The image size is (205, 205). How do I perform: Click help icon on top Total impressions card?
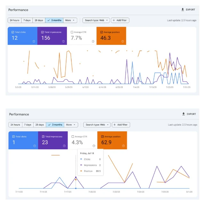63,41
